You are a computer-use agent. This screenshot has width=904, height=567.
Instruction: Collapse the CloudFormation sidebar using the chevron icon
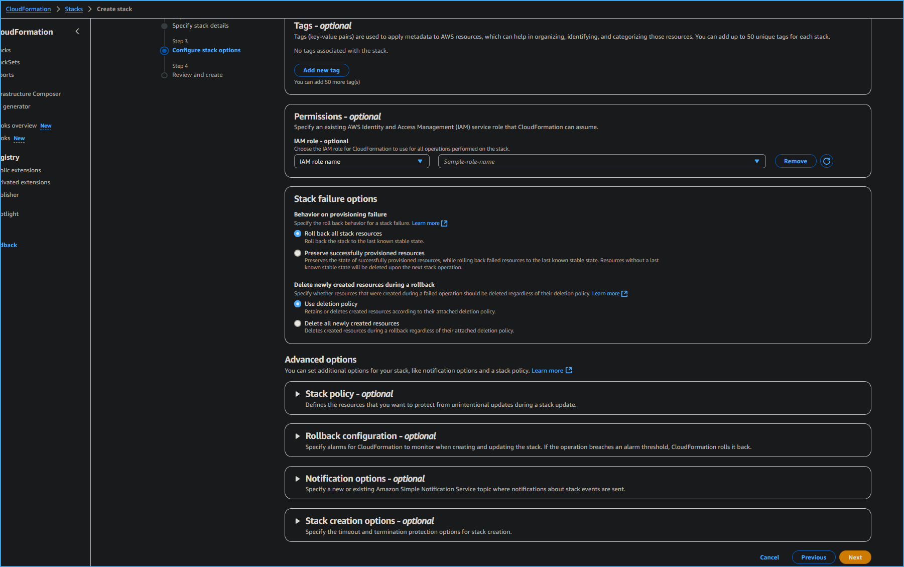tap(77, 31)
